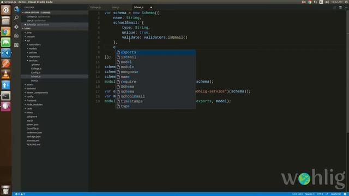Switch to the College.js editor tab
Screen dimensions: 349x196
pyautogui.click(x=95, y=7)
